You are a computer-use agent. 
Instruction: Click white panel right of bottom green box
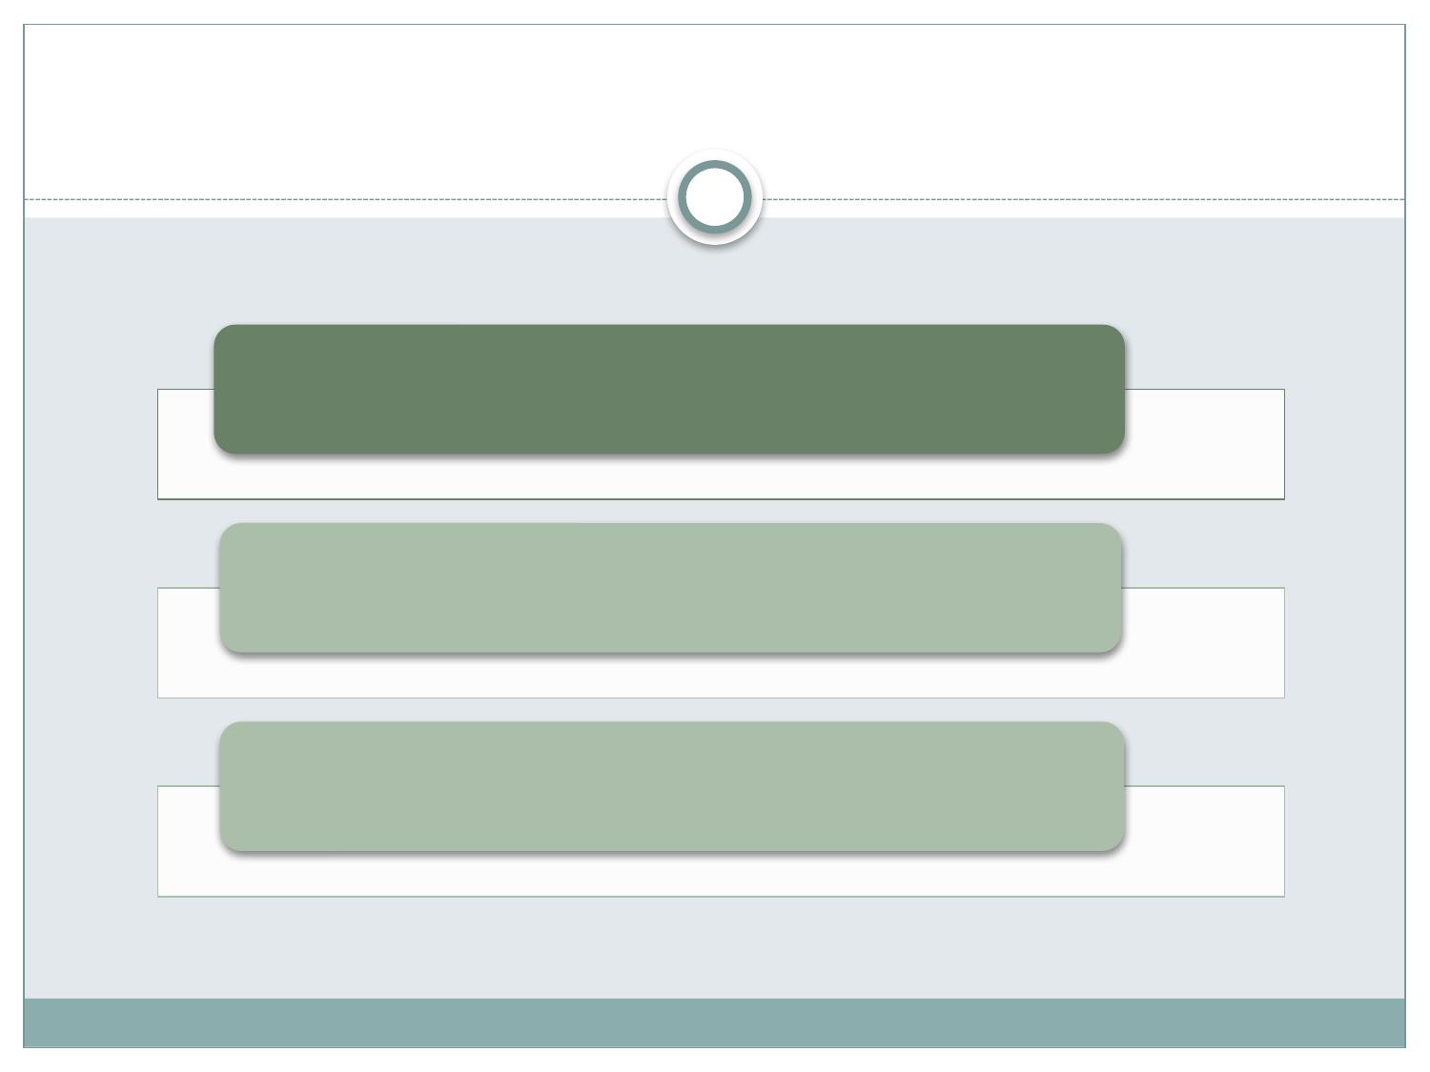pos(1205,840)
